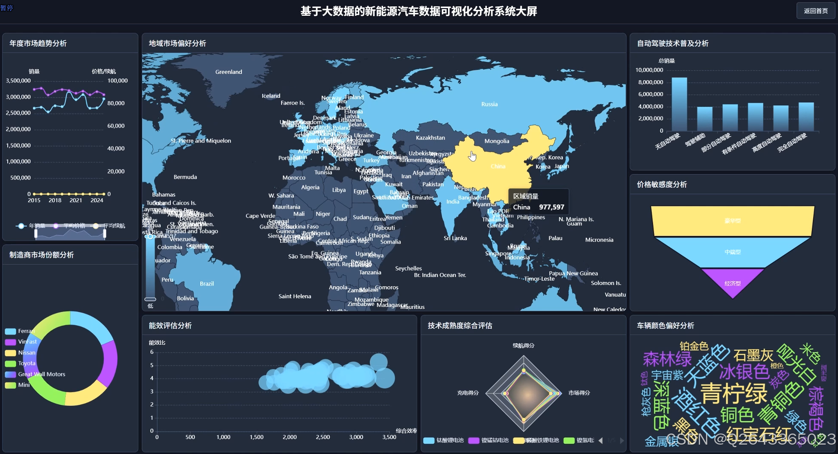The image size is (838, 454).
Task: Toggle Great Wall Motors legend entry
Action: (x=35, y=374)
